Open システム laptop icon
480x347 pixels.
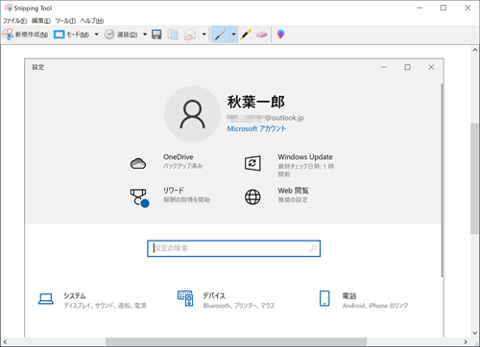(46, 299)
